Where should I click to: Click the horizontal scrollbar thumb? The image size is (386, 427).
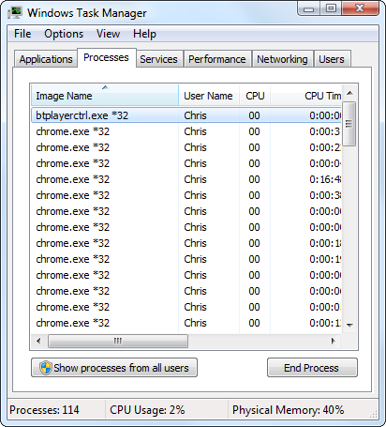pyautogui.click(x=118, y=341)
